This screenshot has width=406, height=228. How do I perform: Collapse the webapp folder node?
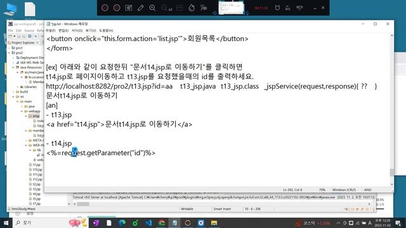(22, 111)
